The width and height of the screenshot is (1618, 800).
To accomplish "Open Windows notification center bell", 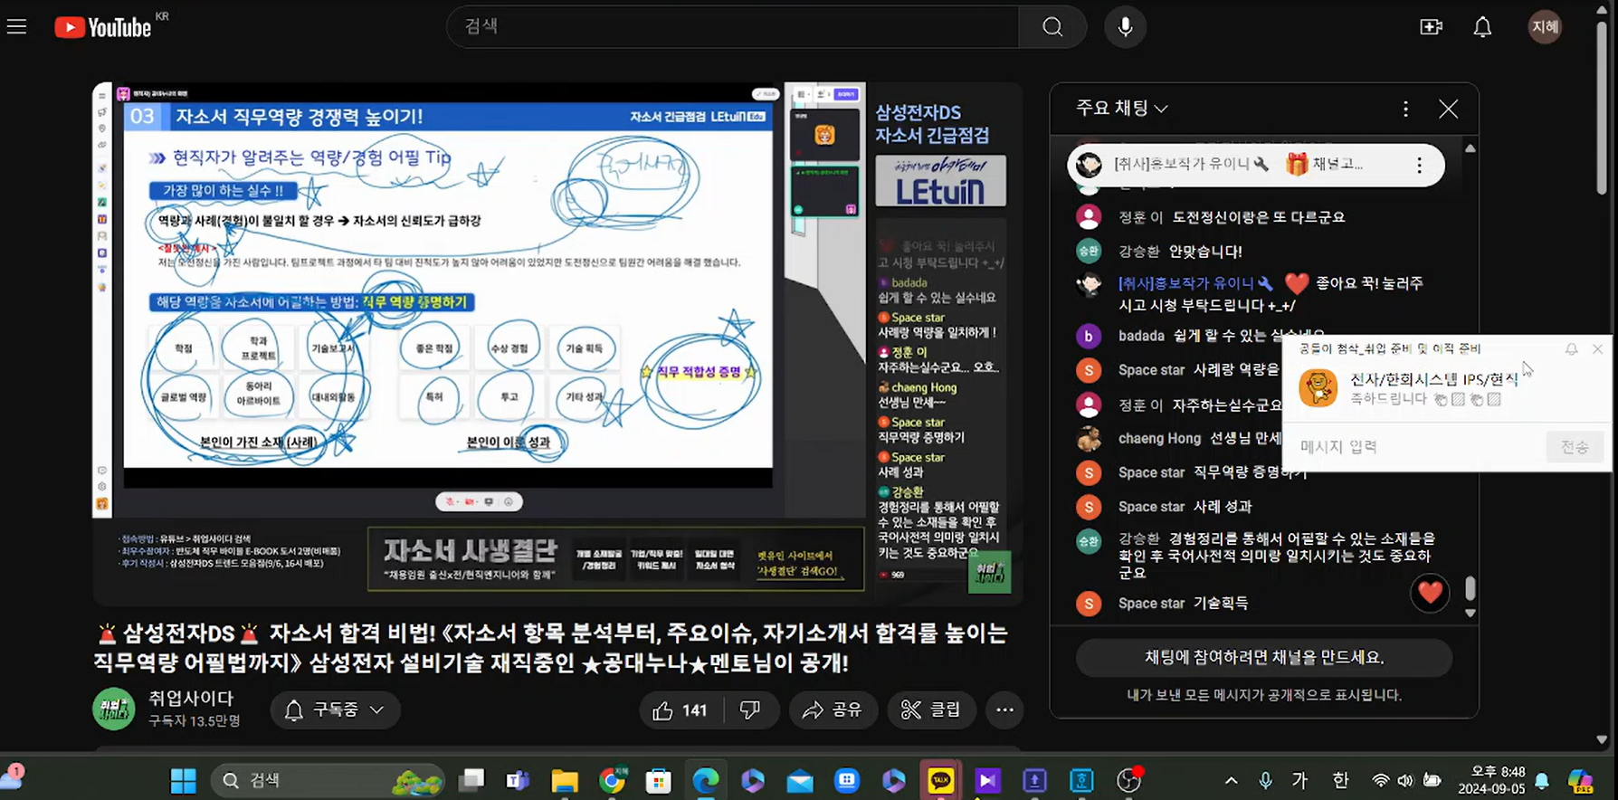I will point(1543,780).
